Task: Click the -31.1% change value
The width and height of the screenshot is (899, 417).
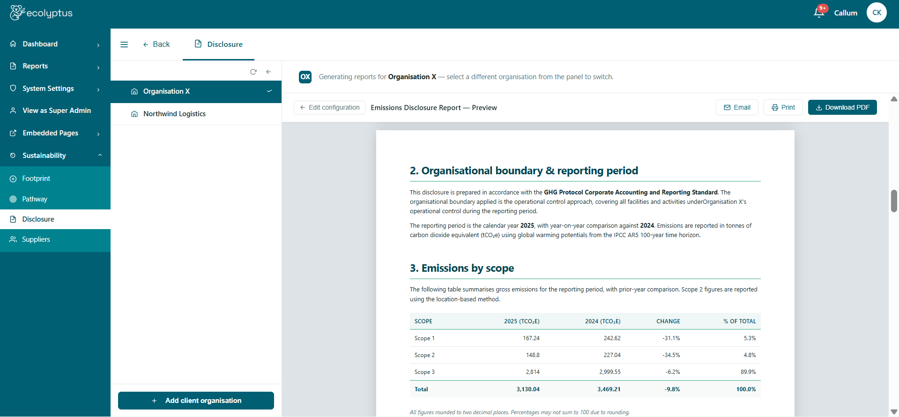Action: tap(671, 338)
